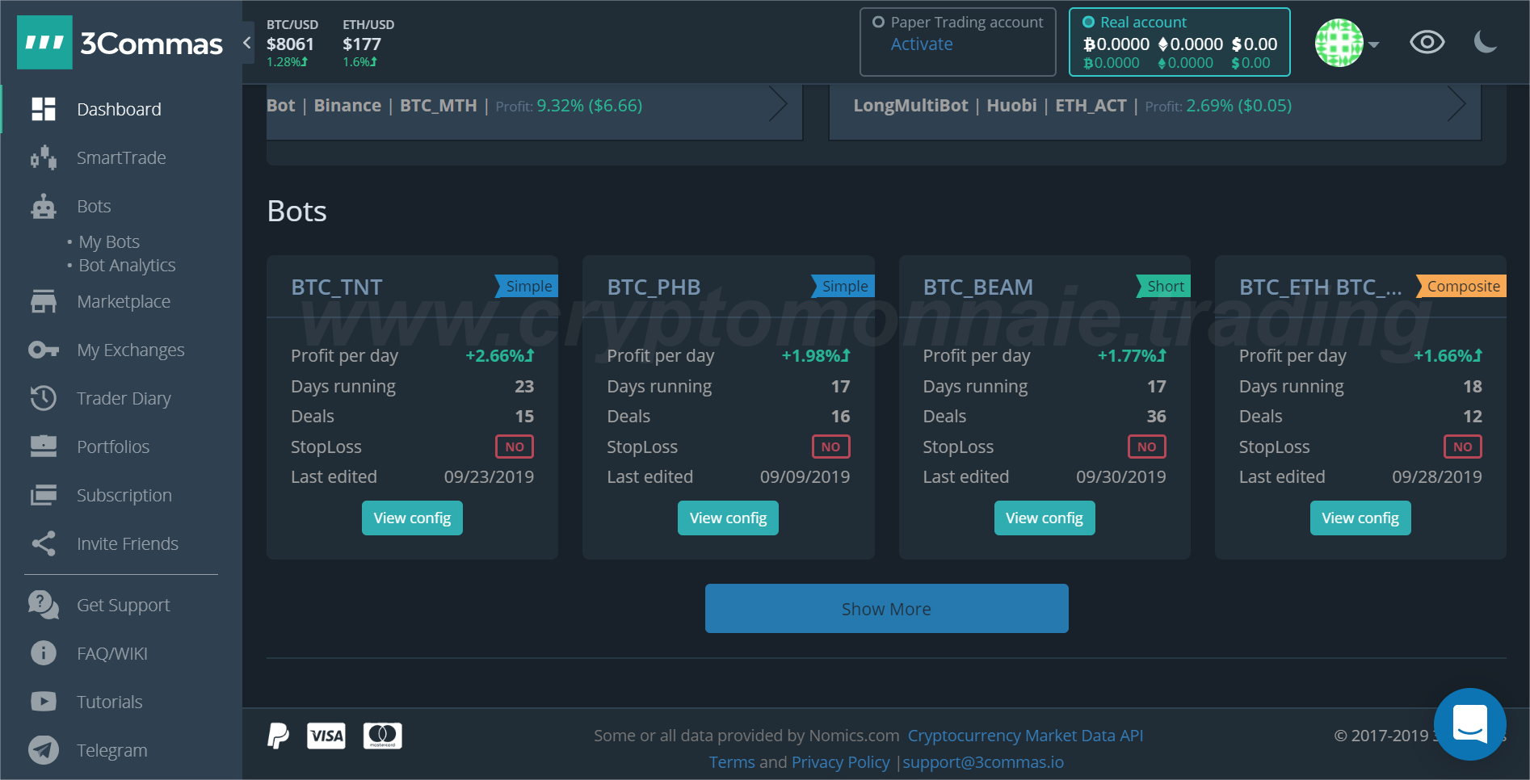Image resolution: width=1530 pixels, height=780 pixels.
Task: Click the Simple tag on BTC_TNT
Action: coord(527,286)
